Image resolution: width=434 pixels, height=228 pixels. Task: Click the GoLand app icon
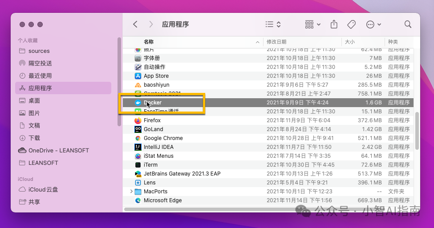click(138, 129)
